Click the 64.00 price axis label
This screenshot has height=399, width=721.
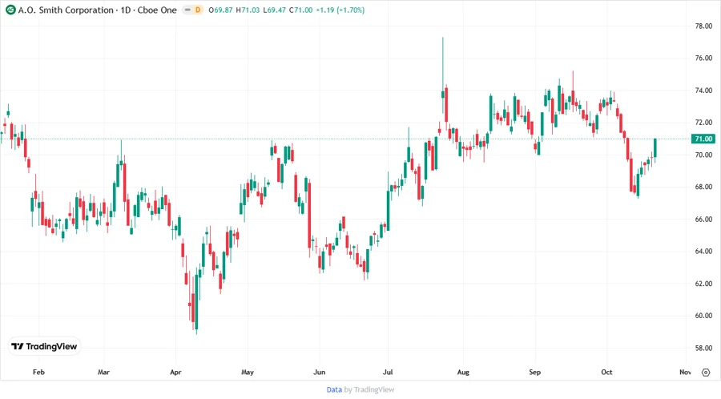703,252
